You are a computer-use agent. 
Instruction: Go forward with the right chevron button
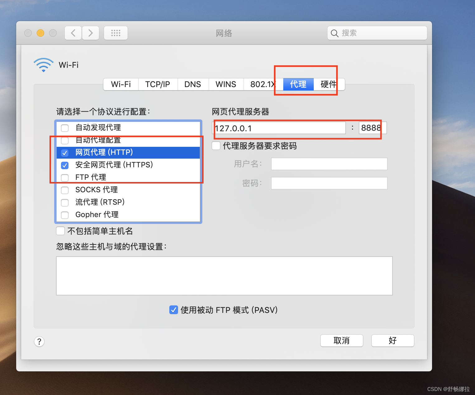(x=91, y=33)
